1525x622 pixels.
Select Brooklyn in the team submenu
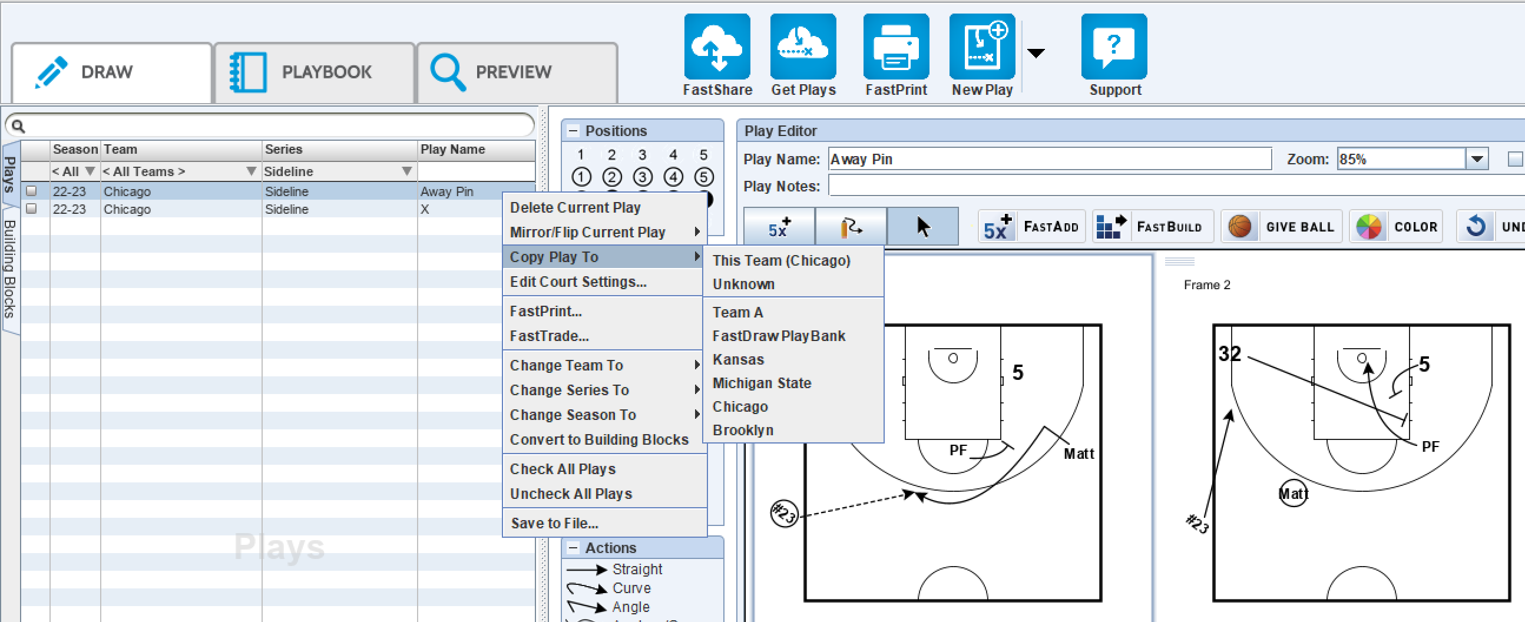793,431
